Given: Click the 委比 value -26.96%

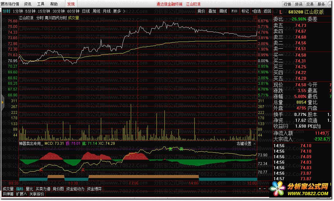Looking at the screenshot, I should coord(298,19).
